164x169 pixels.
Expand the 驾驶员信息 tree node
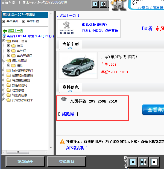coord(4,95)
